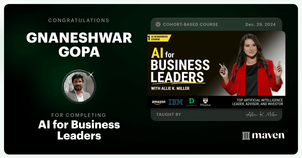302x158 pixels.
Task: Click the Allie K. Miller signature
Action: click(261, 115)
